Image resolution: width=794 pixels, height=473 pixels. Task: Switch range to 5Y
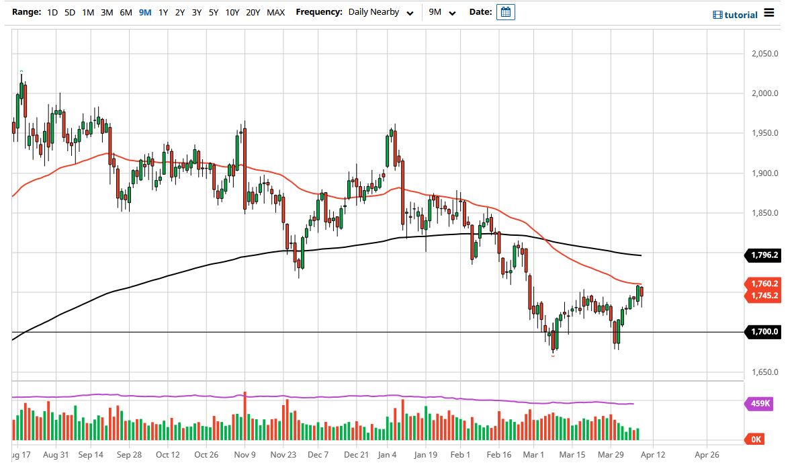214,13
